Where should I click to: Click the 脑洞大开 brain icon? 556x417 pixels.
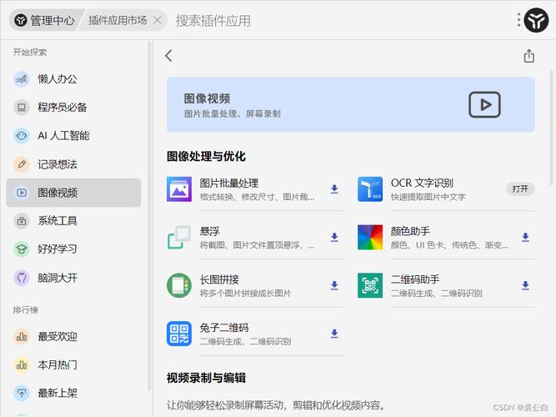pos(22,278)
